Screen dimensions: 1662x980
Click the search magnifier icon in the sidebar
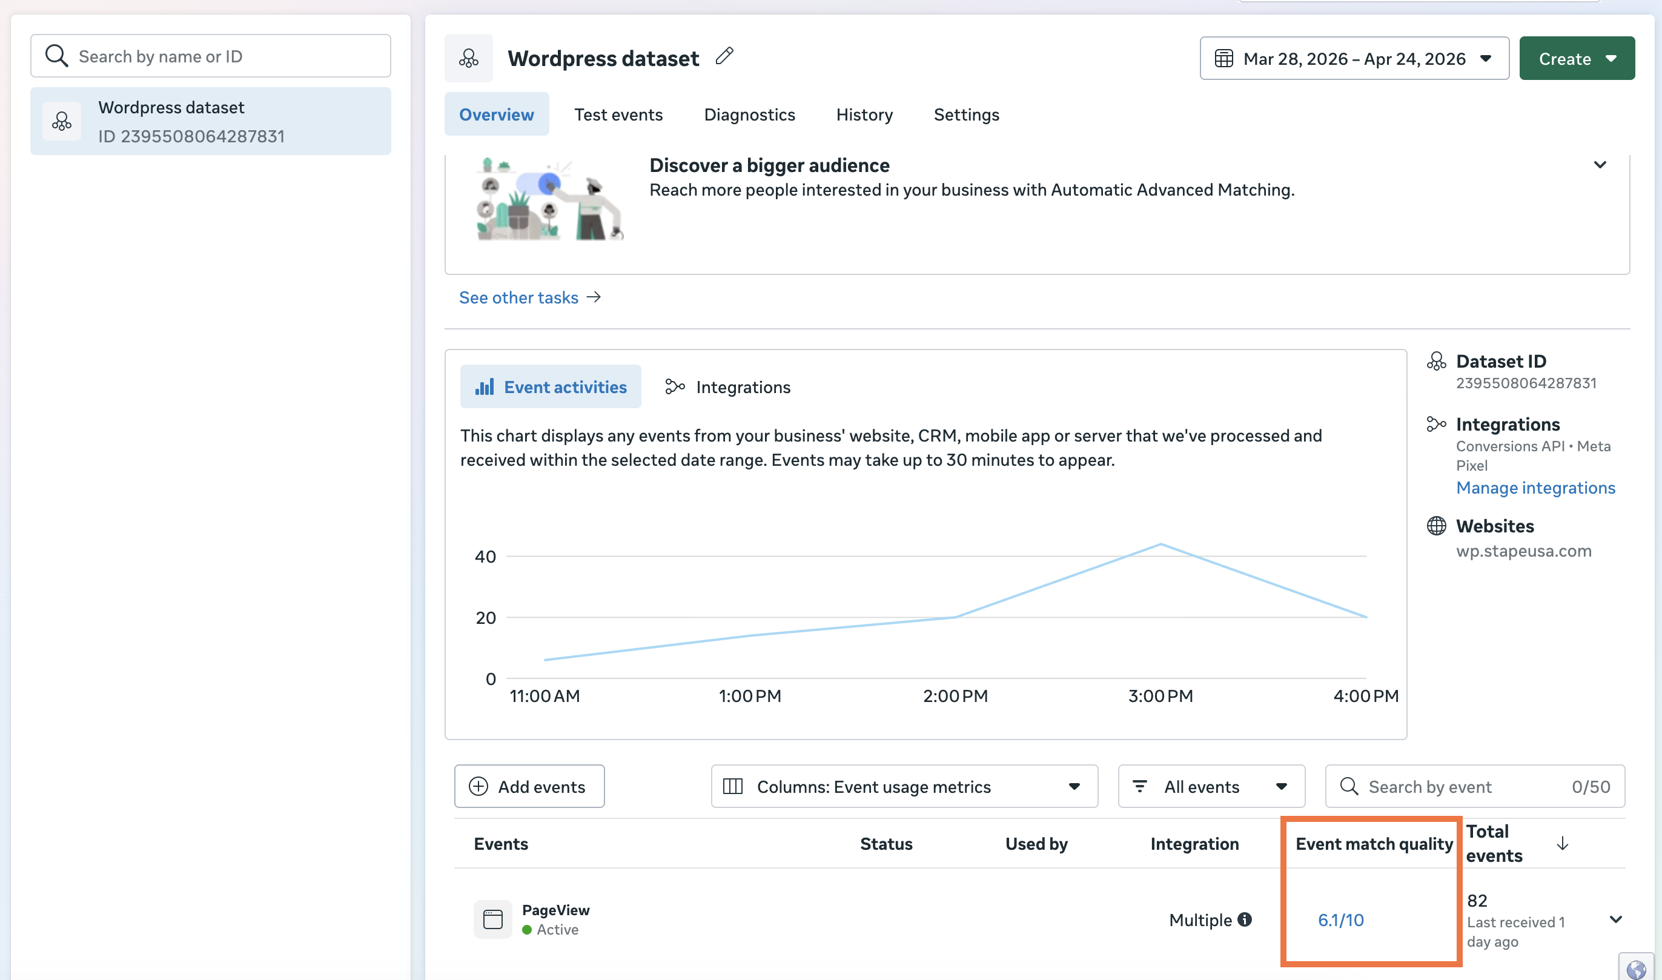tap(57, 56)
